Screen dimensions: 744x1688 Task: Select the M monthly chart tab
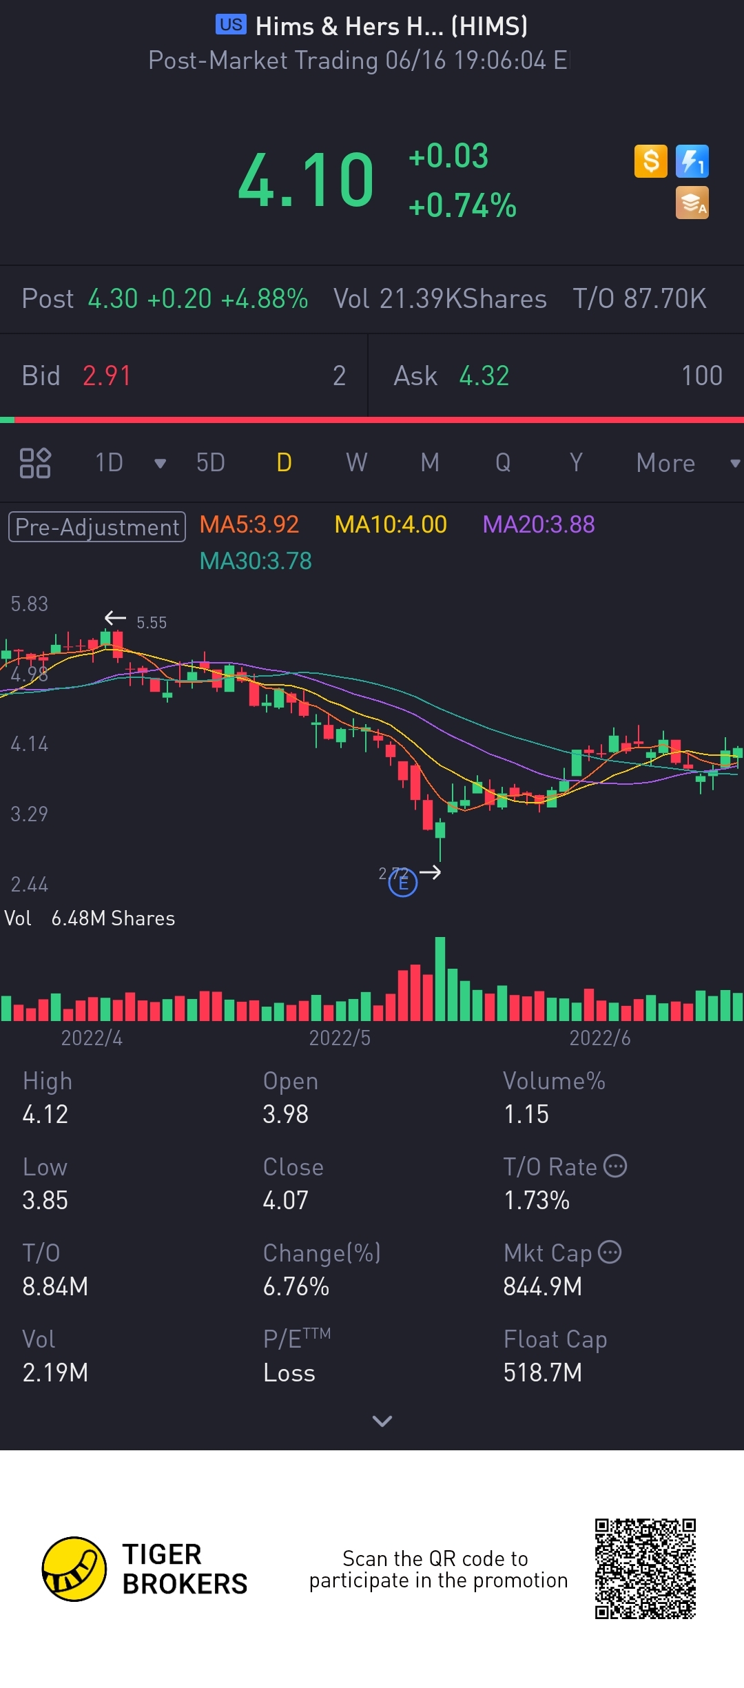click(x=430, y=463)
